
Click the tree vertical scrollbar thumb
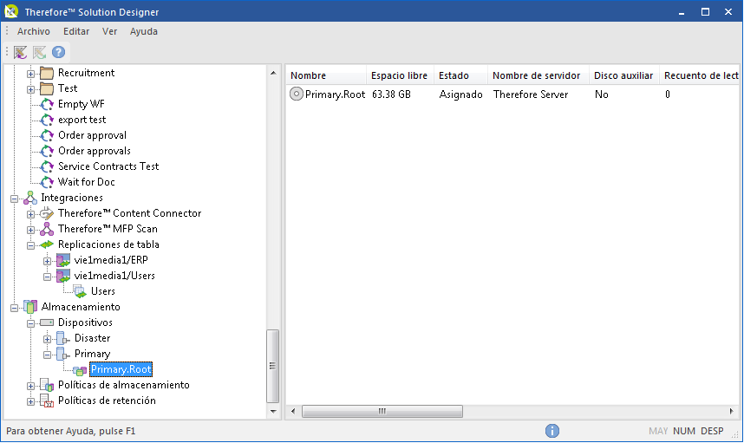(272, 366)
